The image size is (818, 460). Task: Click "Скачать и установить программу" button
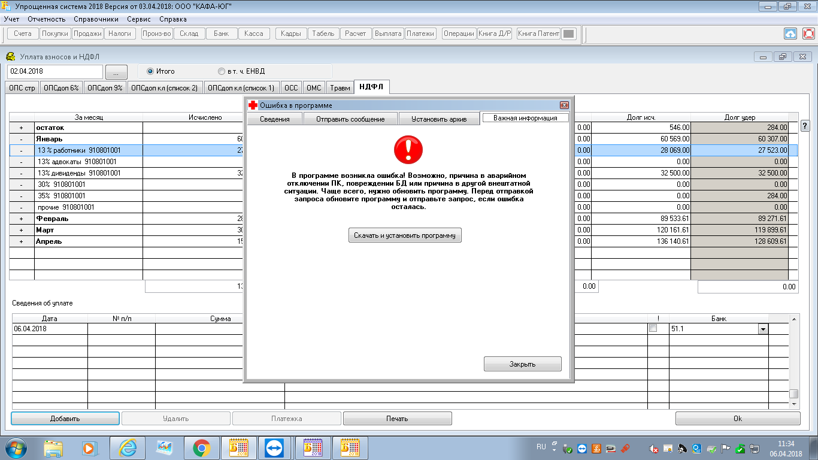pos(405,235)
